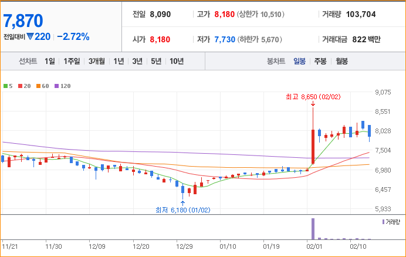Show the 5년 line chart
The width and height of the screenshot is (406, 257).
(x=156, y=62)
